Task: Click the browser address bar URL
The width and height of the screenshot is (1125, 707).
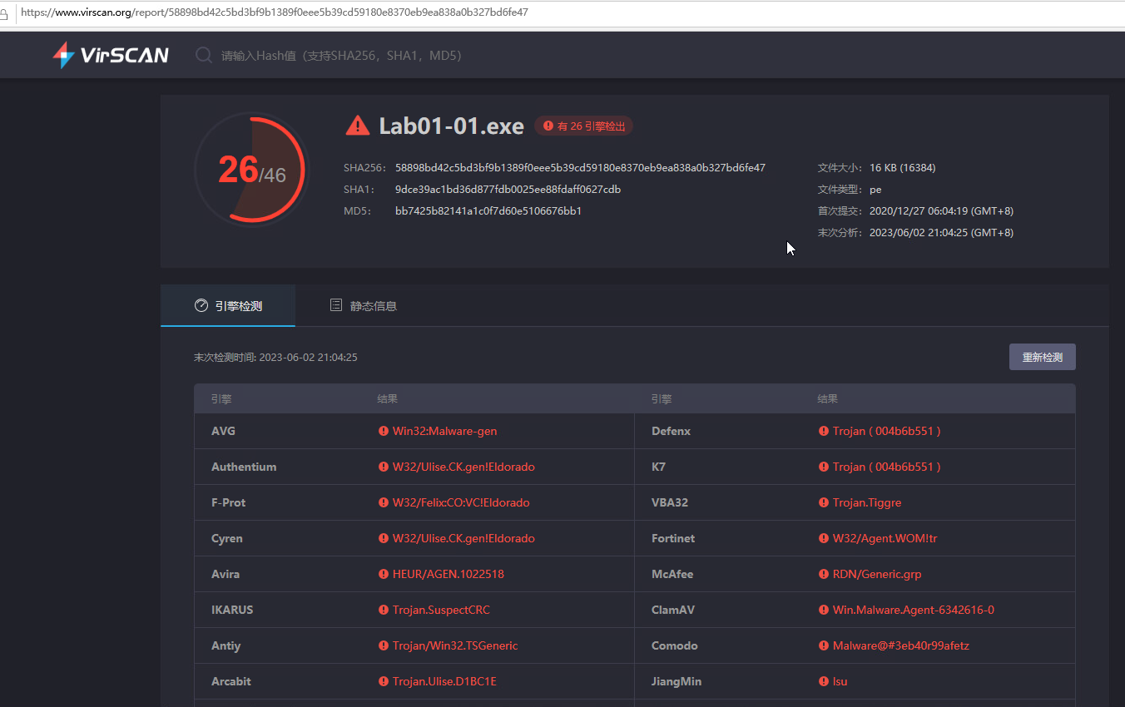Action: coord(274,12)
